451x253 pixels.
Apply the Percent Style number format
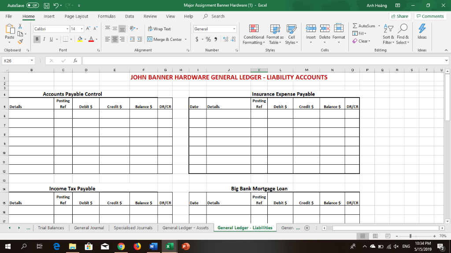coord(207,39)
